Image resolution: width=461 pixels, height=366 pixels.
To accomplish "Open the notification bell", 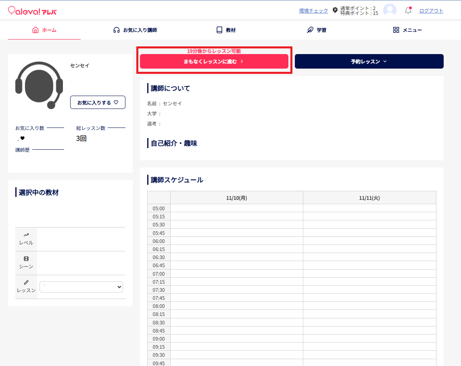I will pos(408,11).
